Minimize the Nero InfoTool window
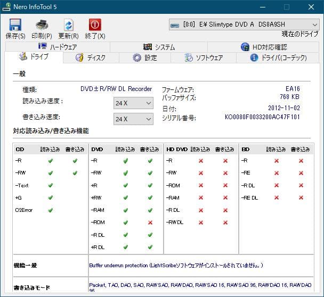The image size is (324, 297). [263, 7]
